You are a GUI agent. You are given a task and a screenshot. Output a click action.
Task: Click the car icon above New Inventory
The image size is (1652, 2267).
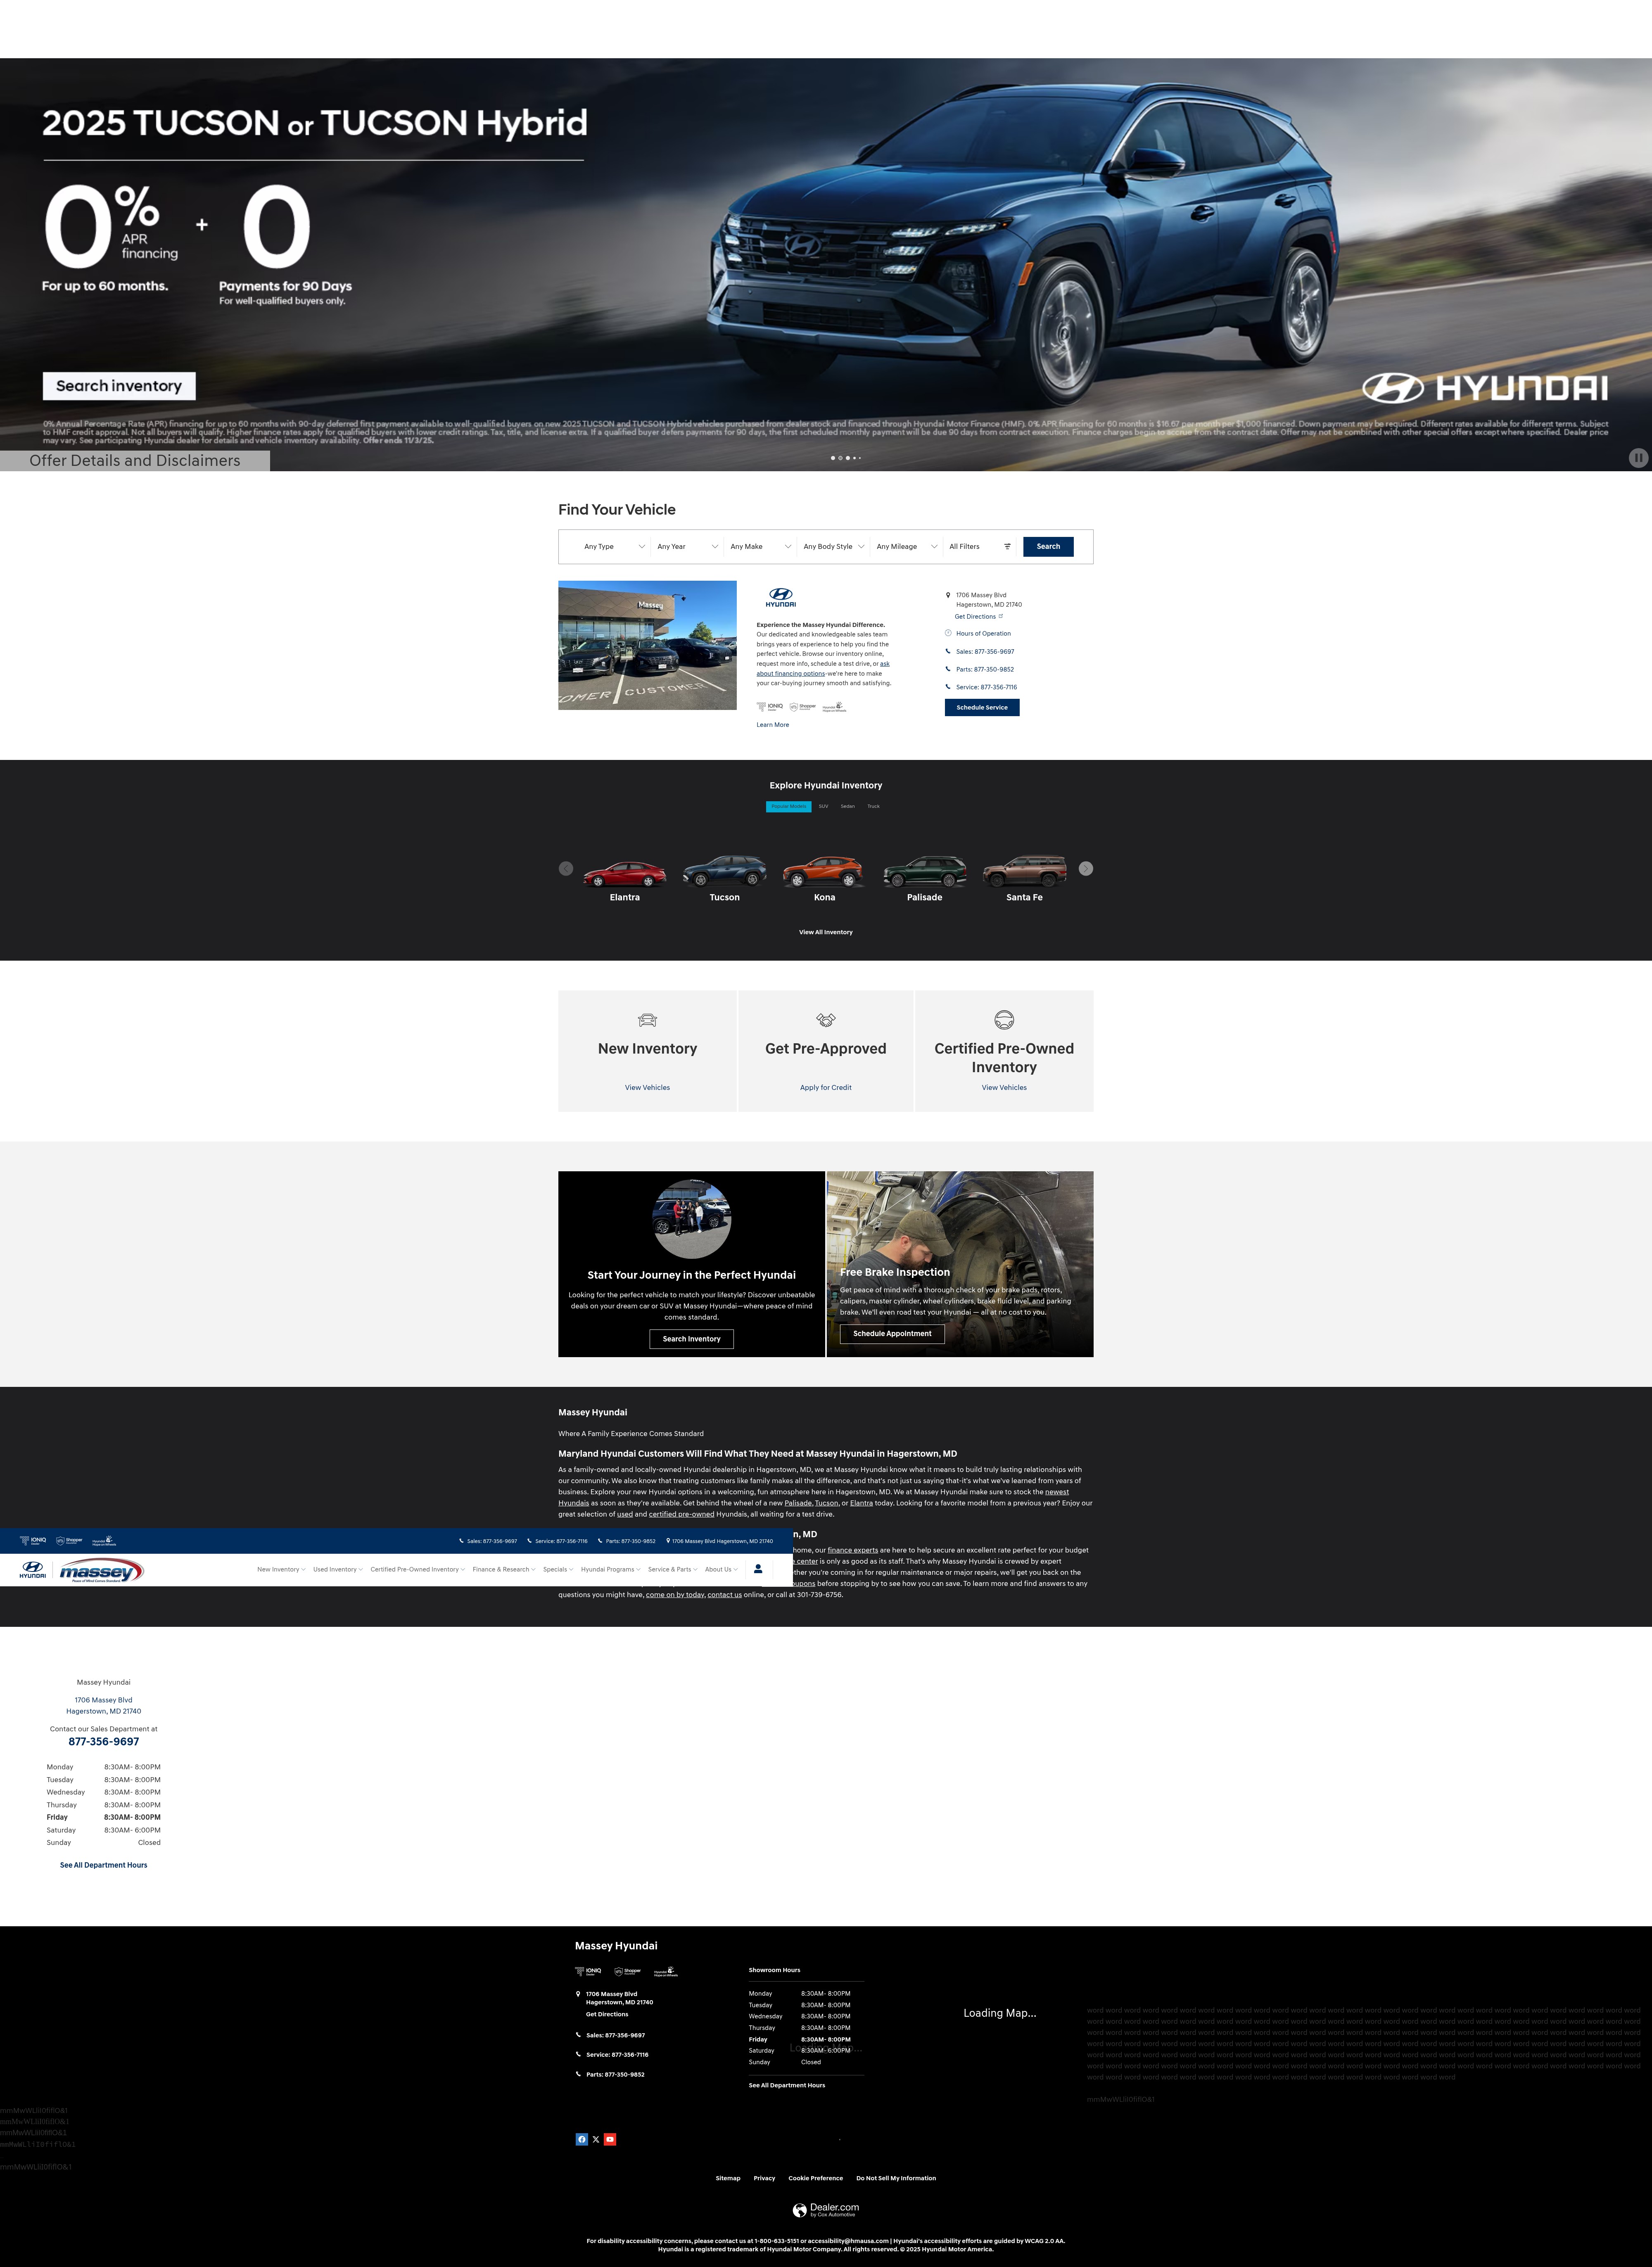tap(647, 1020)
